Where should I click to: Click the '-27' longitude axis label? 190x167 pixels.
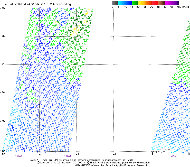click(39, 154)
